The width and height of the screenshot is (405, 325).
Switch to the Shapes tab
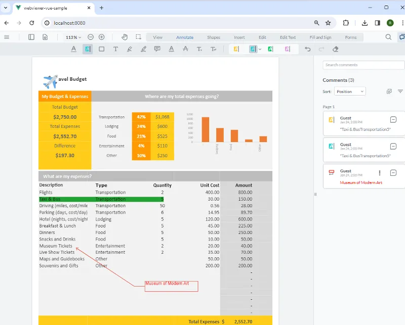pos(214,37)
